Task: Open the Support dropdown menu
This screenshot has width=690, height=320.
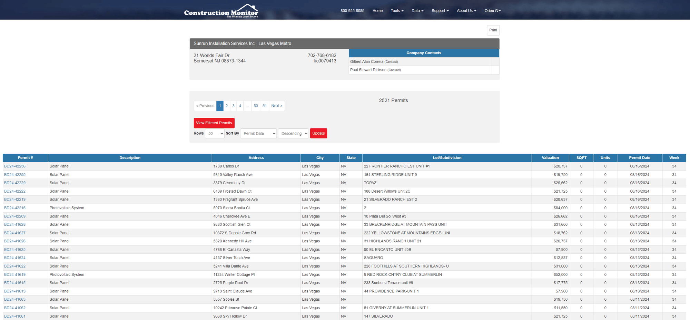Action: [440, 11]
